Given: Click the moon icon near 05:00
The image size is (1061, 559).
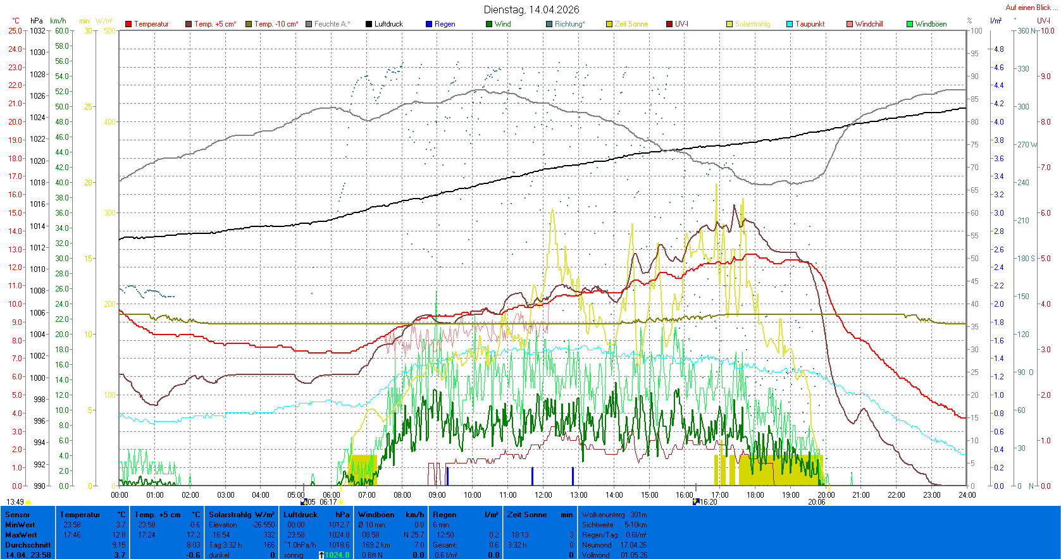Looking at the screenshot, I should 303,502.
